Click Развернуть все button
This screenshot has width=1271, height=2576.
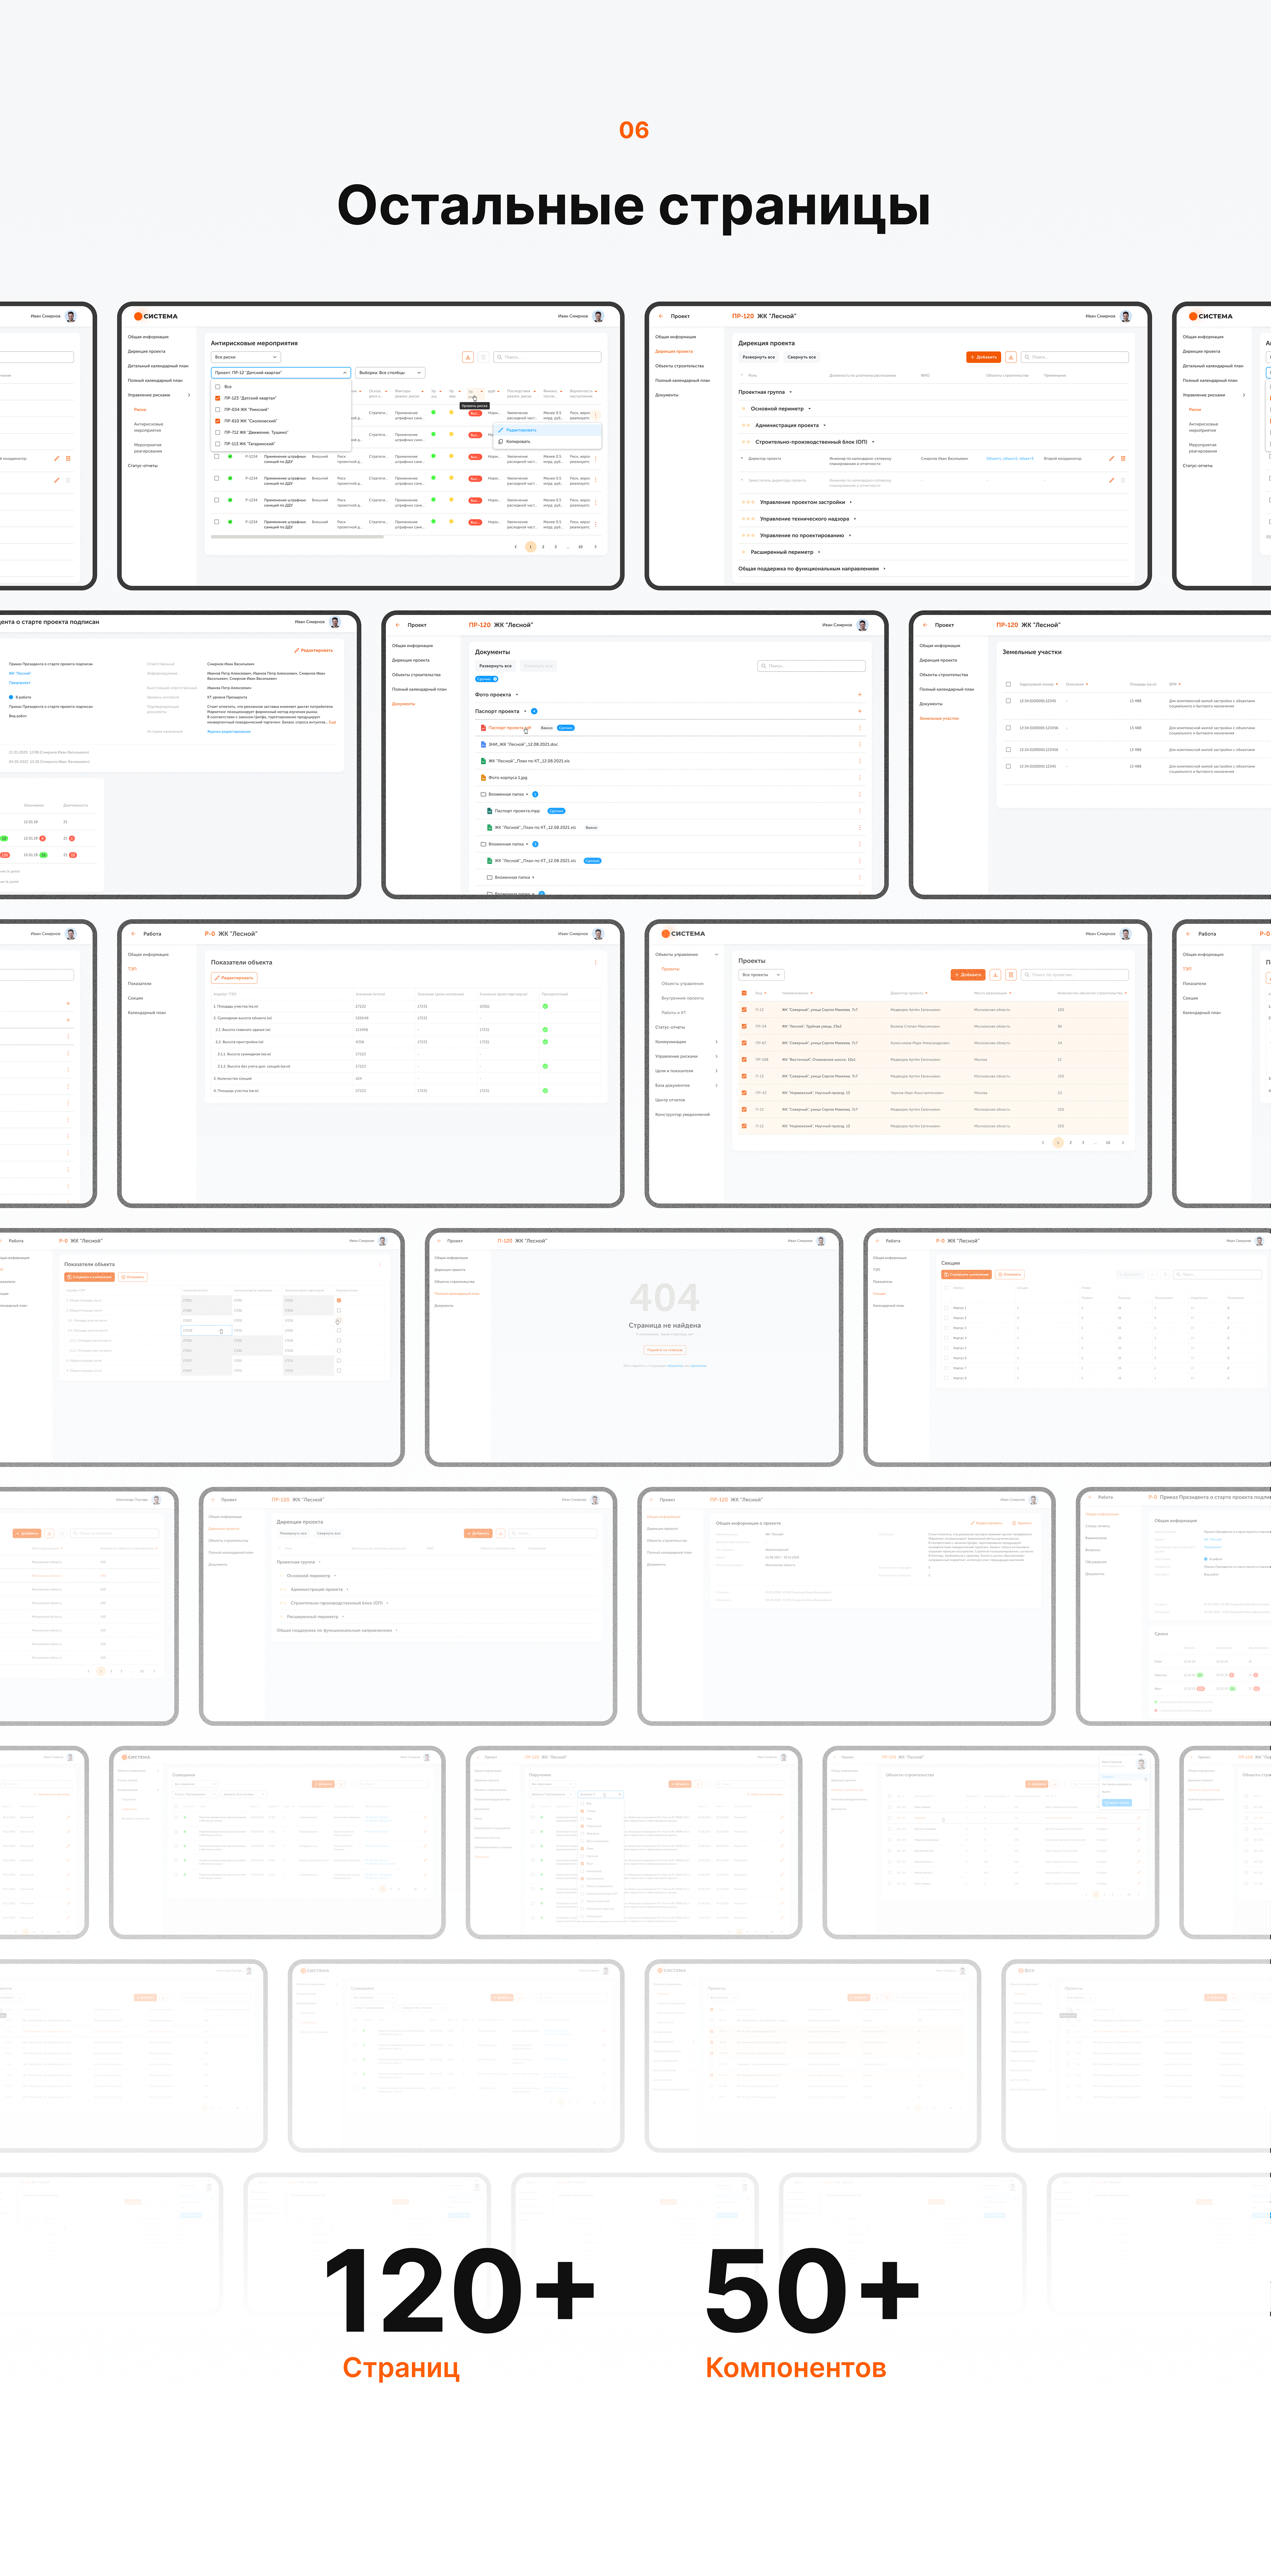pos(758,357)
